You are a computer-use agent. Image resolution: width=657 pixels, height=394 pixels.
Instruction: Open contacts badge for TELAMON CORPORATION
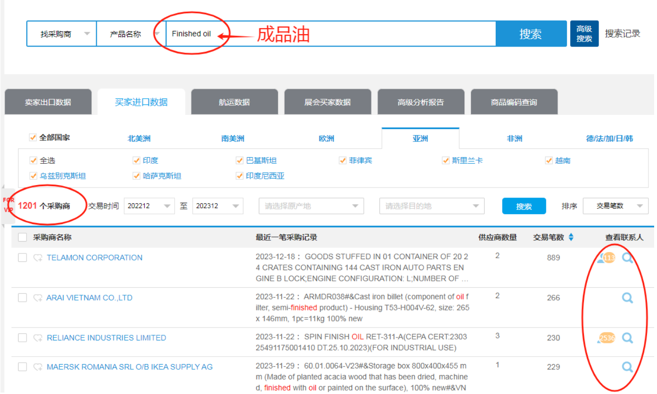click(607, 258)
